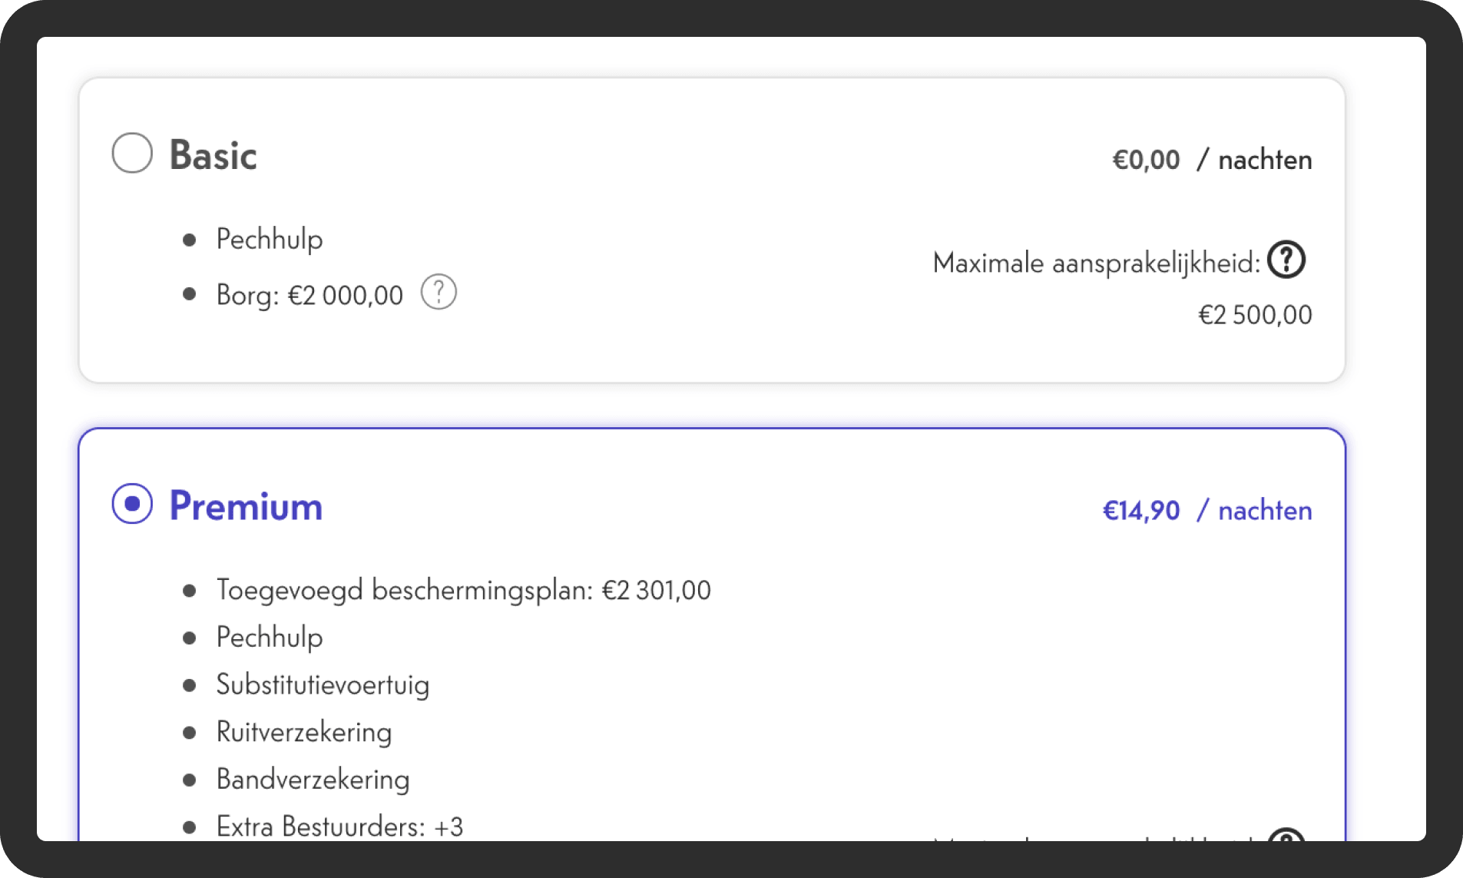The image size is (1463, 878).
Task: Select the Basic plan radio button
Action: 132,153
